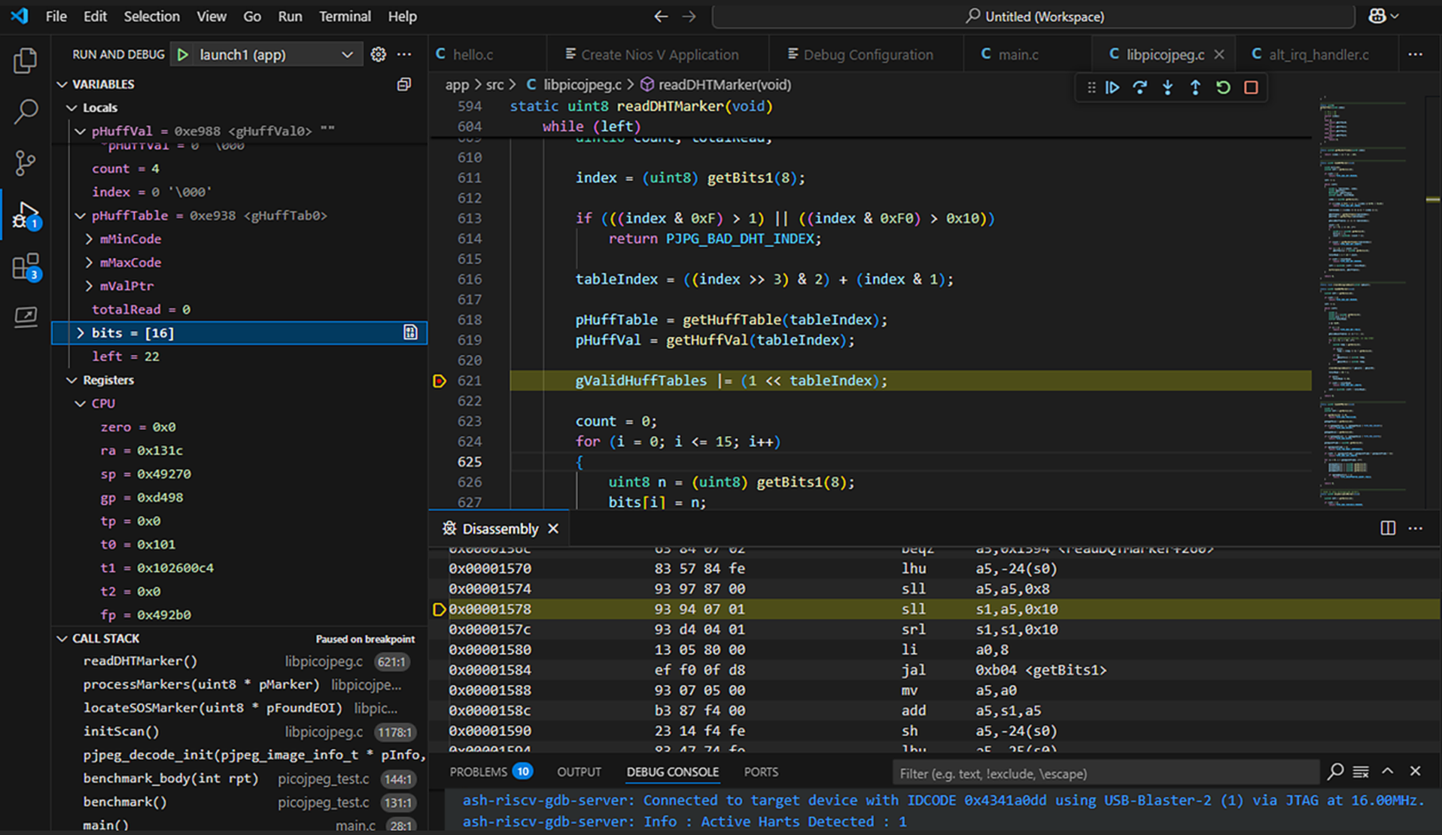
Task: Restart the debug session
Action: point(1223,88)
